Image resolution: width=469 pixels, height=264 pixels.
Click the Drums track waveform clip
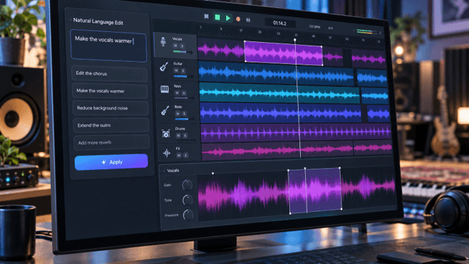click(x=296, y=132)
